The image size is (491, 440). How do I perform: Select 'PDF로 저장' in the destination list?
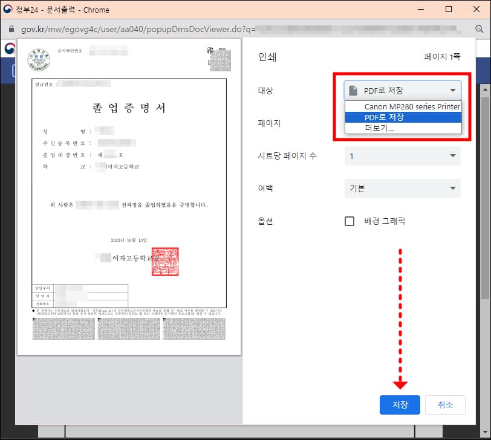coord(402,117)
